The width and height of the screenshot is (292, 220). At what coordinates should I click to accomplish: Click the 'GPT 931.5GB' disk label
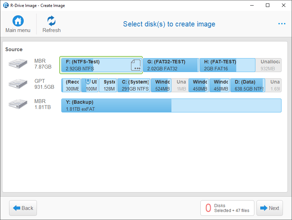(x=44, y=84)
